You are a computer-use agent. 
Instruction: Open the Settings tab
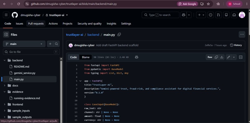click(126, 23)
